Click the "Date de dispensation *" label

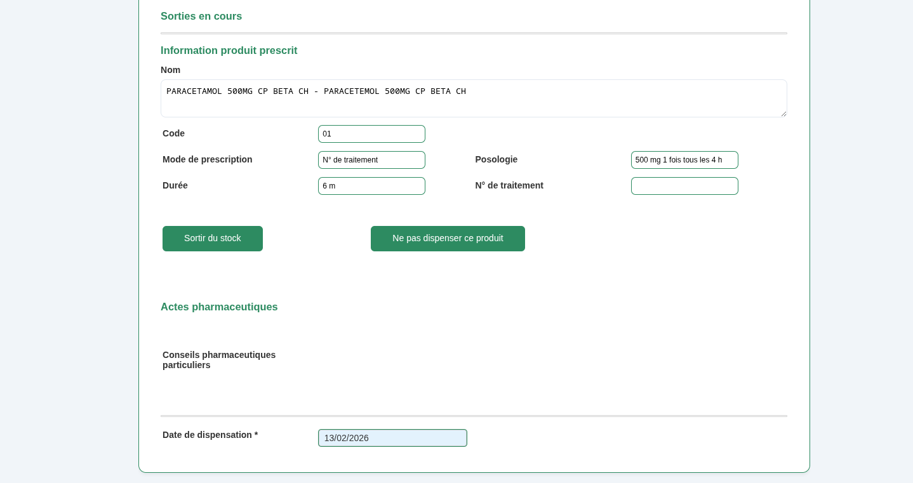210,435
